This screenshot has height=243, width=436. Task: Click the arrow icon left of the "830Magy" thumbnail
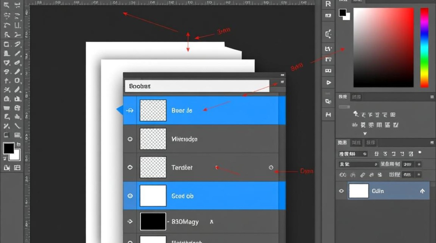(130, 222)
